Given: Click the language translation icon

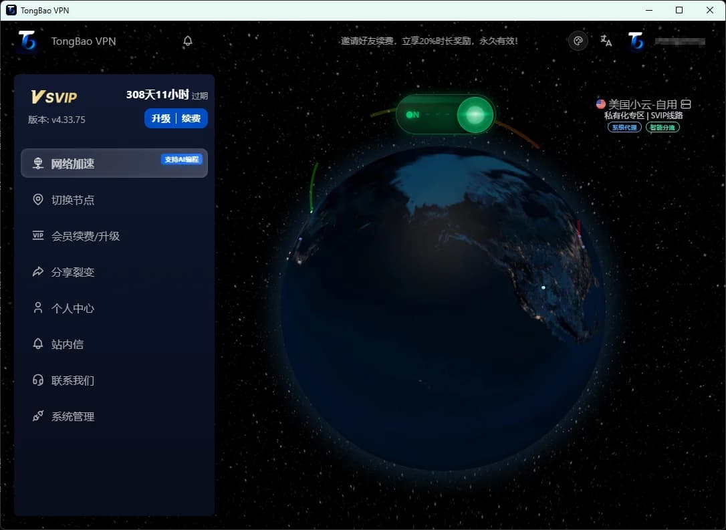Looking at the screenshot, I should tap(606, 41).
